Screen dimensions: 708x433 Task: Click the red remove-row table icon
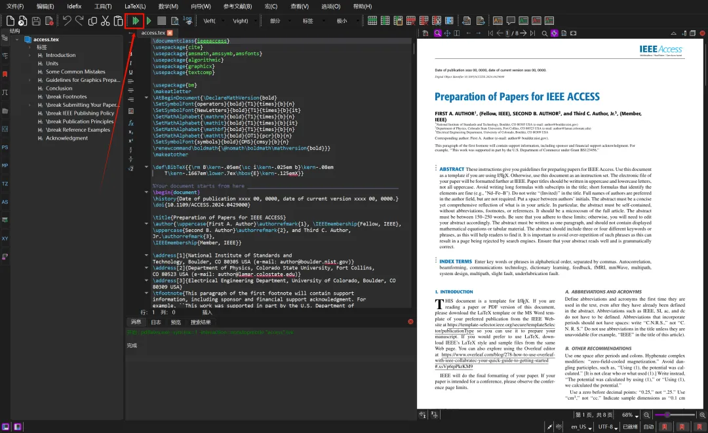(x=410, y=21)
